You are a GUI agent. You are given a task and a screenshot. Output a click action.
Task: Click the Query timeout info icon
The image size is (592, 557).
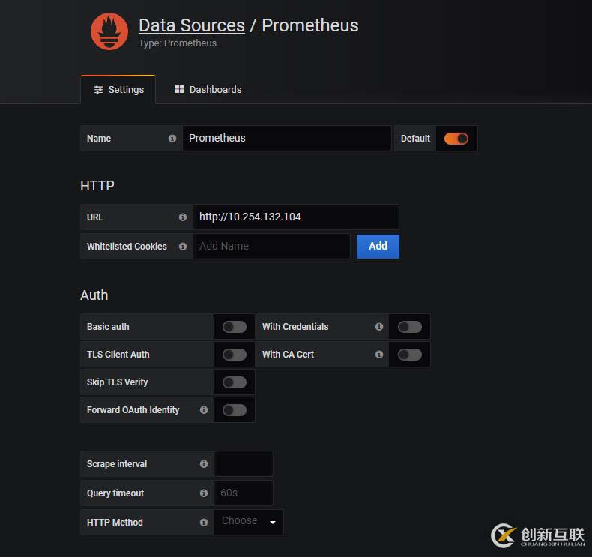tap(204, 493)
